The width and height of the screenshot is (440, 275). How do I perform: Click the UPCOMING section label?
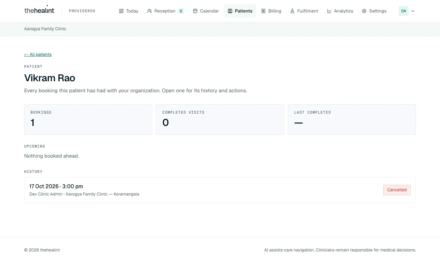(35, 146)
